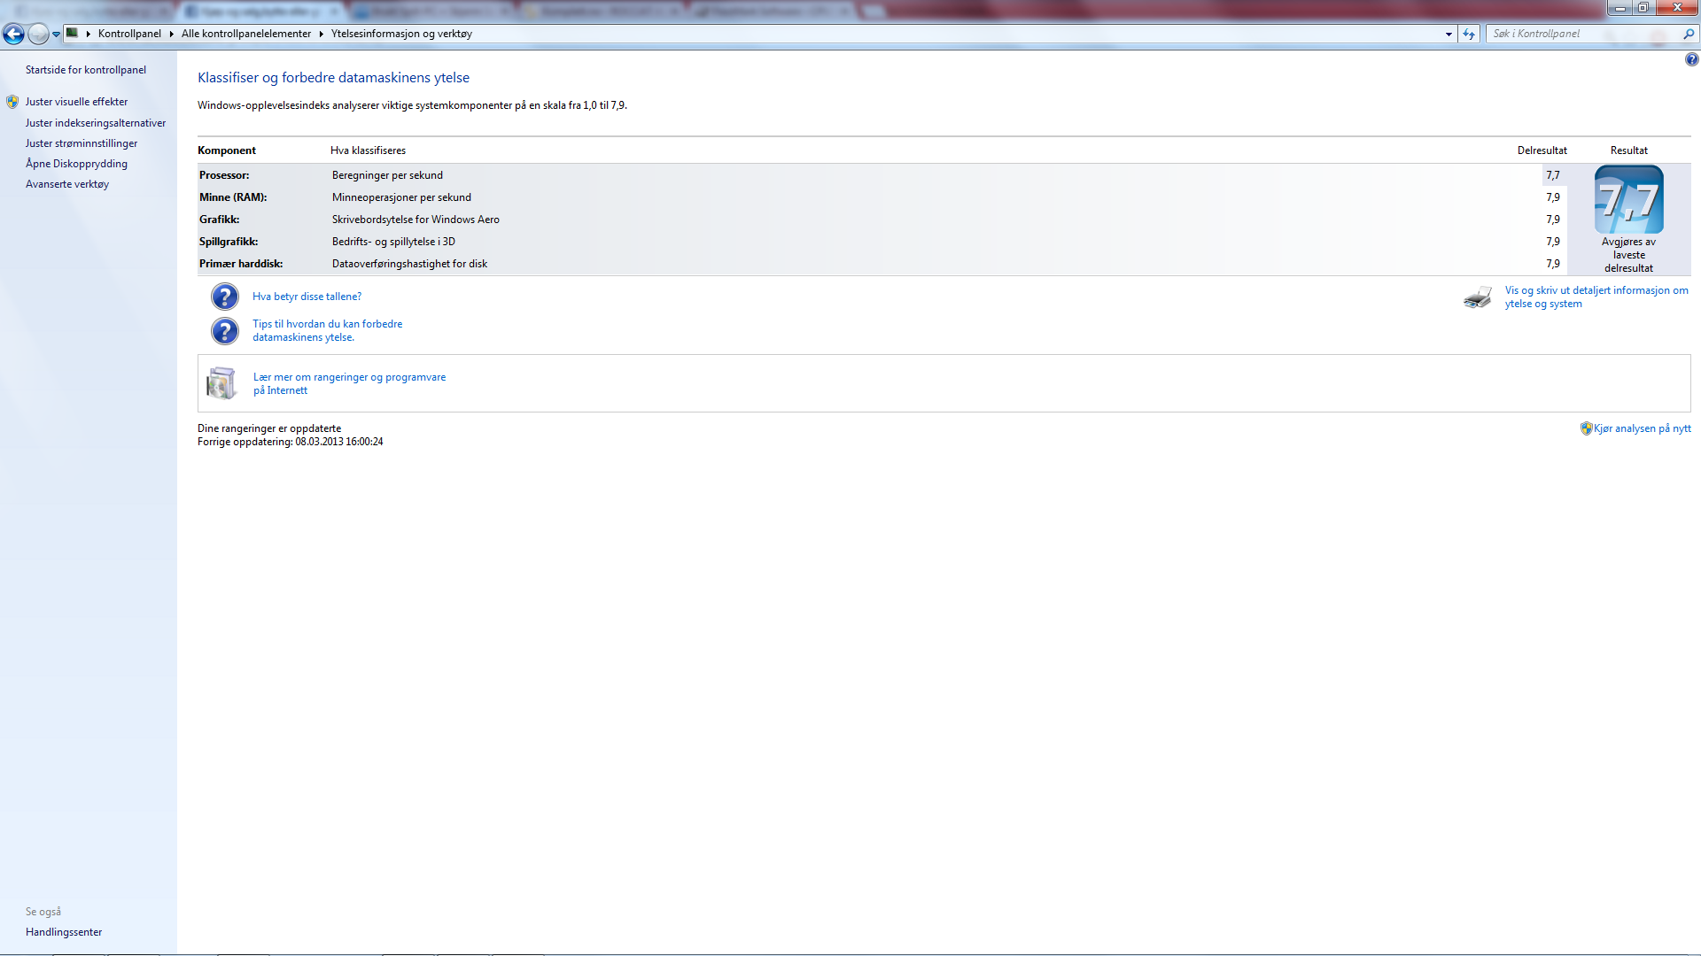Expand arrow after Alle kontrollpanelelementer

[321, 34]
